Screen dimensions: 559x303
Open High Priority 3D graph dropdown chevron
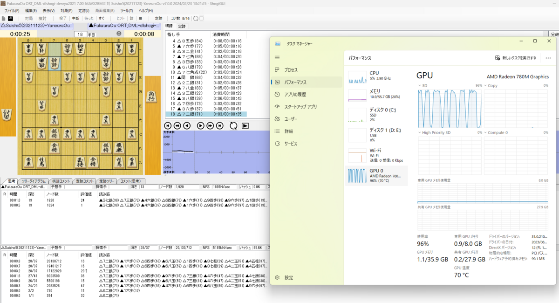pyautogui.click(x=419, y=133)
